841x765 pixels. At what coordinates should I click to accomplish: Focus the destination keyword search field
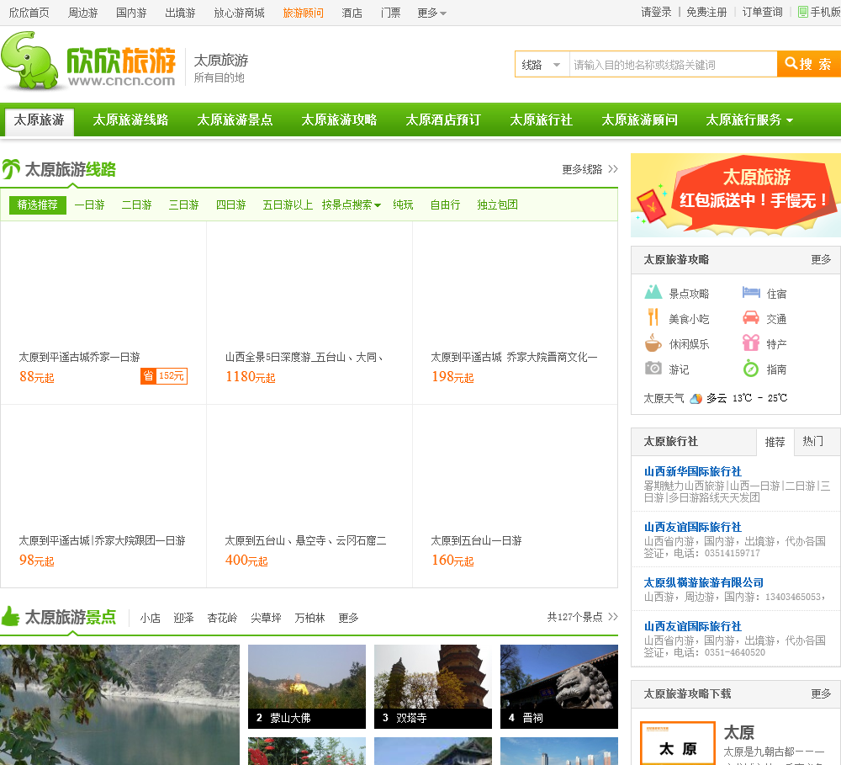pos(673,65)
